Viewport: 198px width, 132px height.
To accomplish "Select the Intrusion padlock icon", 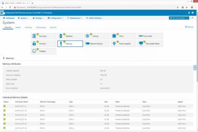I will pos(34,44).
